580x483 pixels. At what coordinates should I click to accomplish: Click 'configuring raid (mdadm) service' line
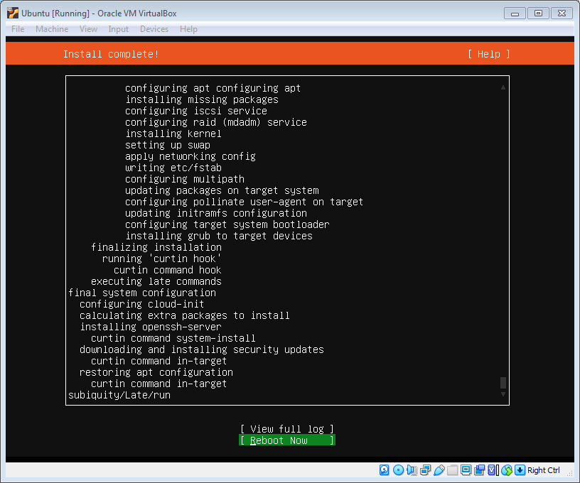216,122
